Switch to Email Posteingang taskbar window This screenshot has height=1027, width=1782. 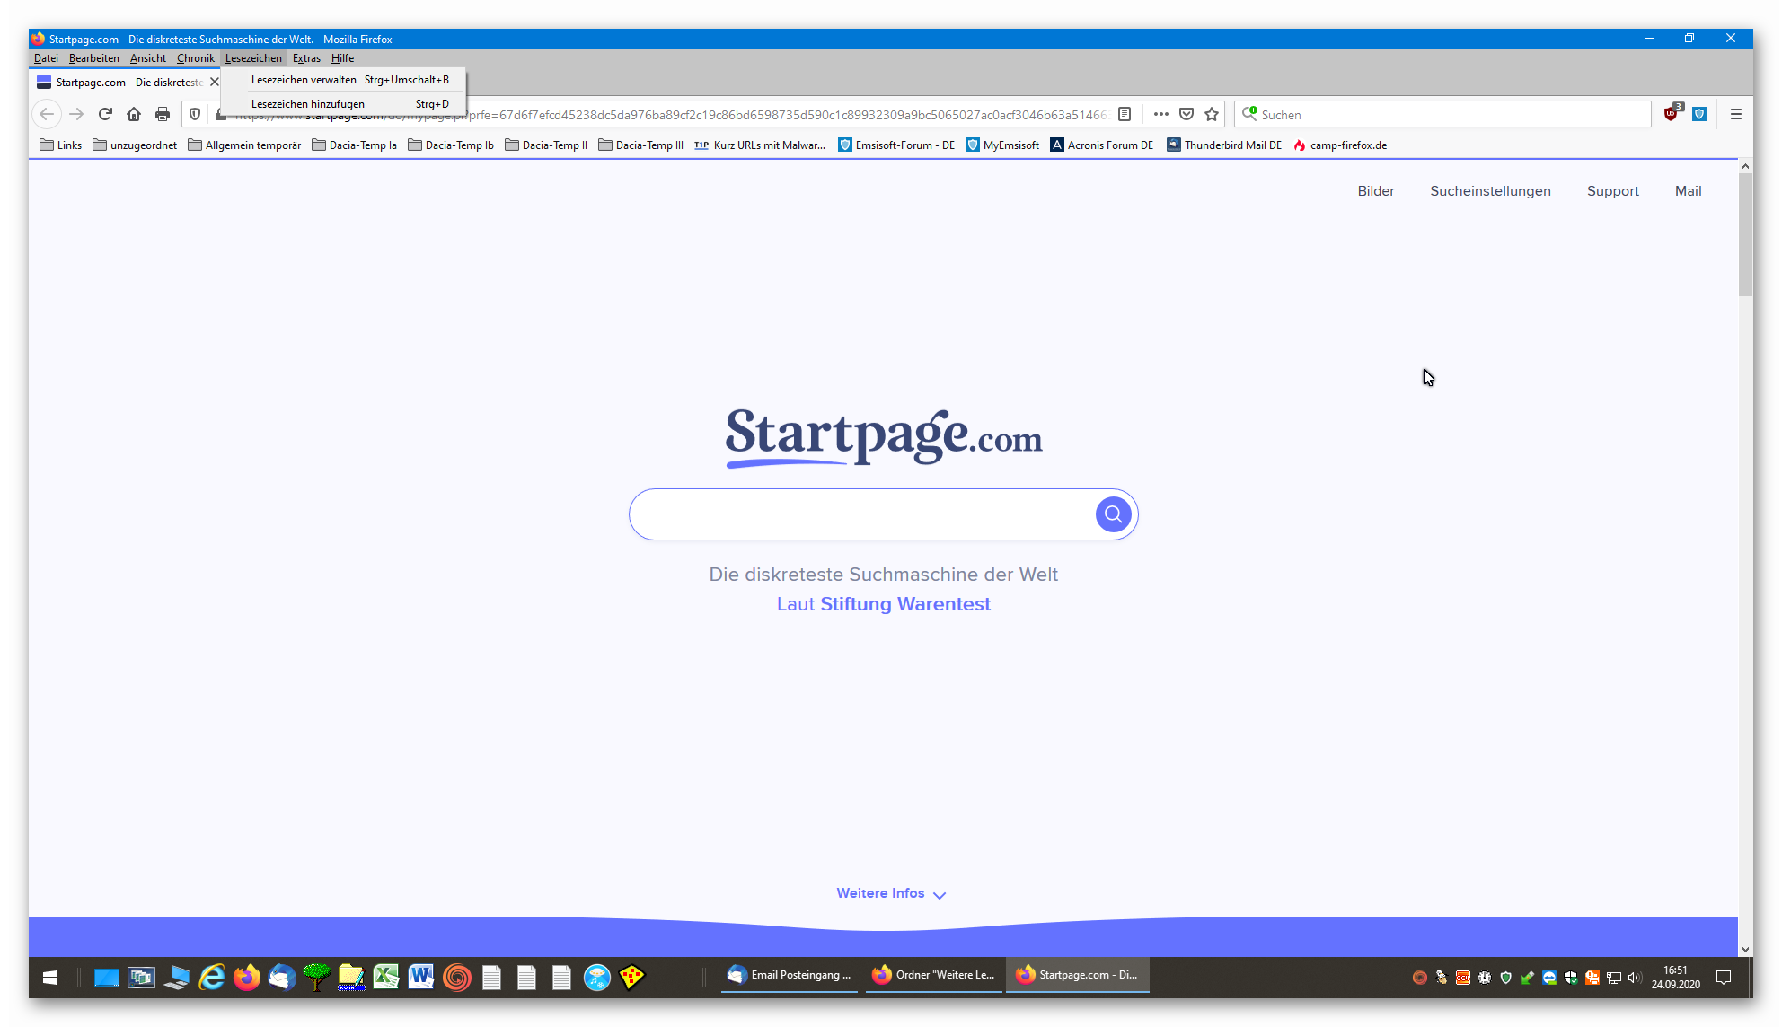click(x=790, y=975)
